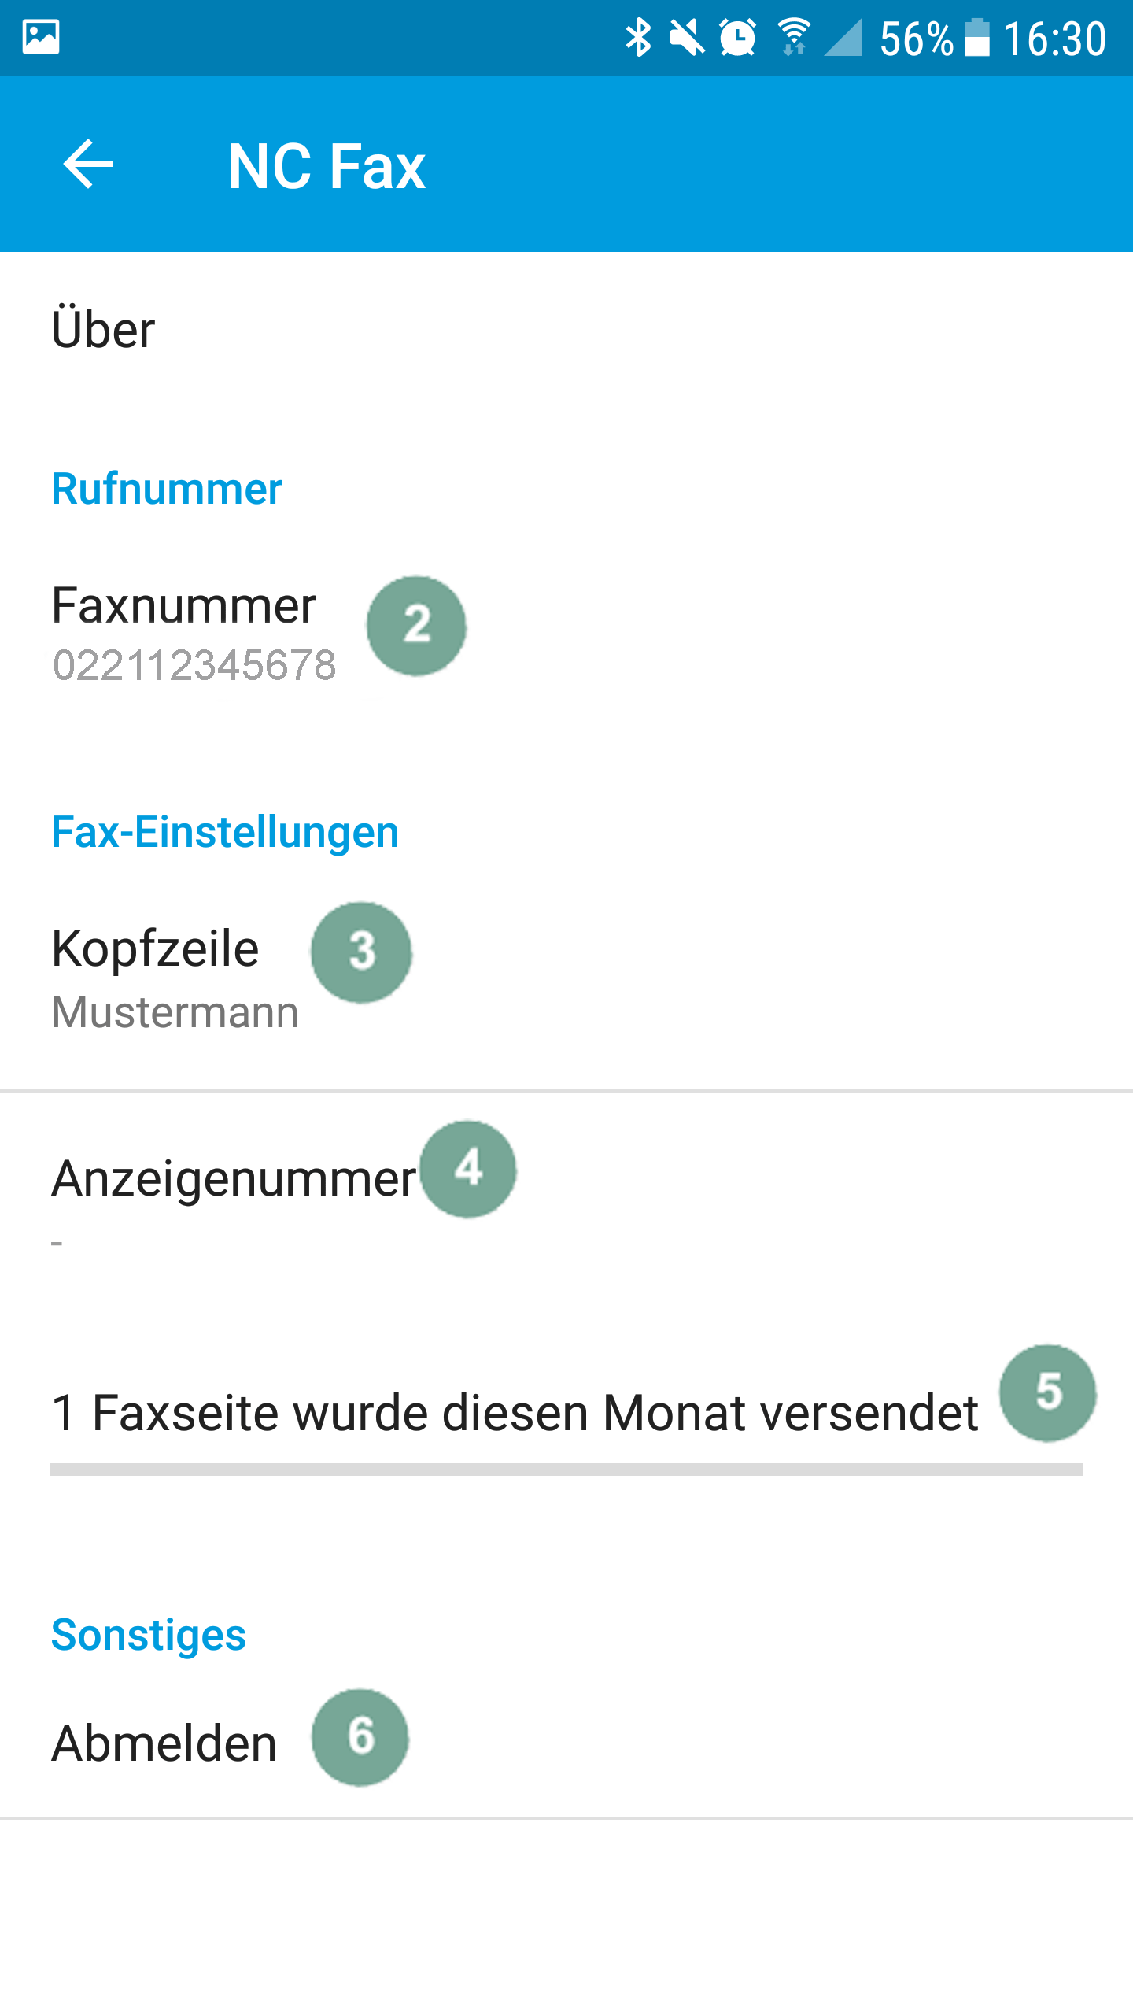Tap the alarm clock status icon
1133x2015 pixels.
(738, 37)
